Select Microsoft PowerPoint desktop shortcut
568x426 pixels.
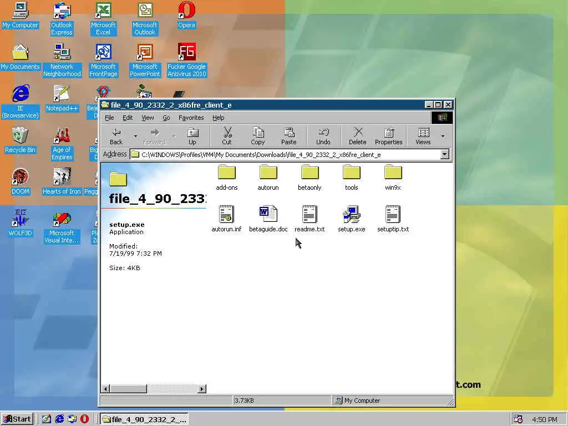tap(145, 60)
